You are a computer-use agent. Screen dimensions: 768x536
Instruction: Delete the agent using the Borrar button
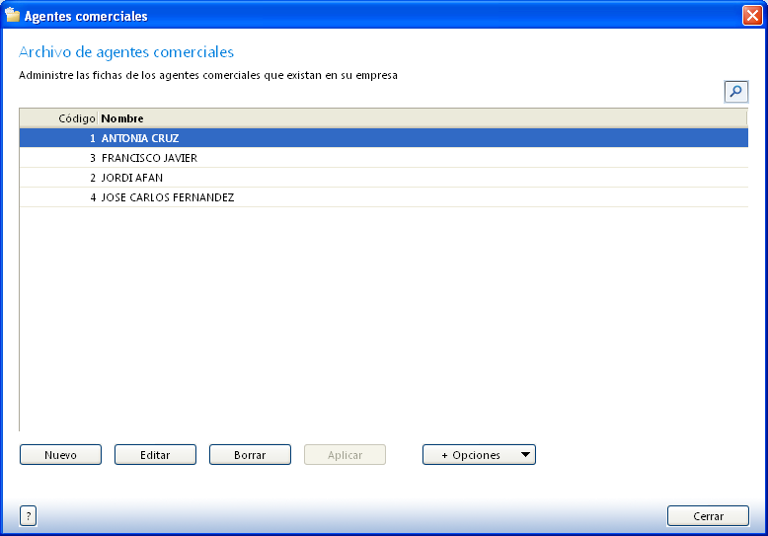250,455
